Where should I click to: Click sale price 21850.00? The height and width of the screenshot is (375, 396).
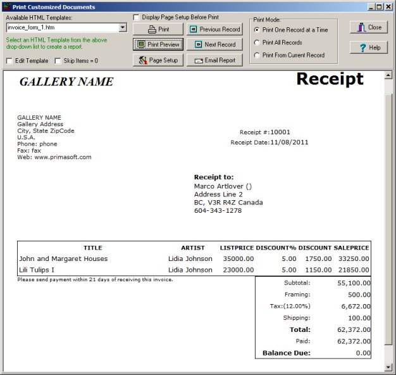354,270
